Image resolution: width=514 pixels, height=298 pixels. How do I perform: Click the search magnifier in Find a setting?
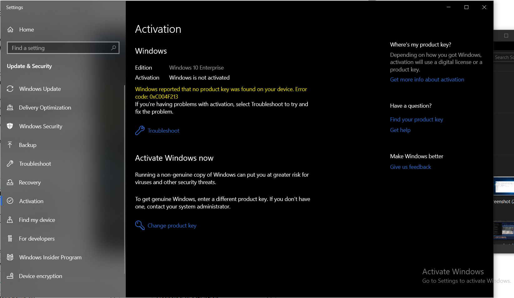pos(113,48)
